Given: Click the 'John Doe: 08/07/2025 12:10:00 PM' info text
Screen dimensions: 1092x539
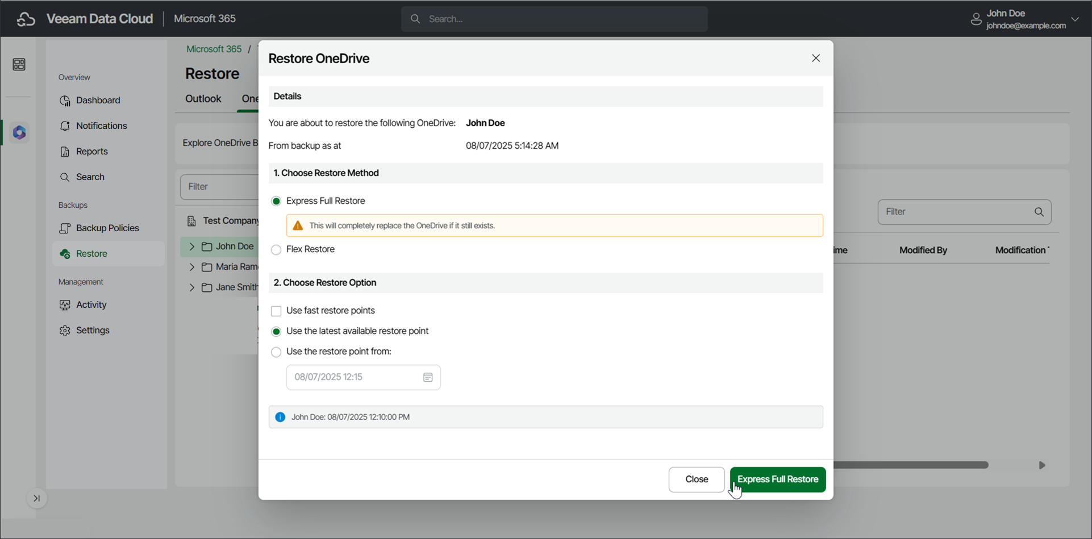Looking at the screenshot, I should [351, 417].
